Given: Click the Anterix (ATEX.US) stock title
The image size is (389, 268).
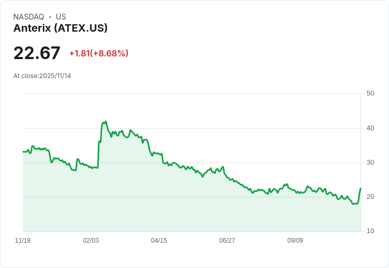Looking at the screenshot, I should coord(60,28).
